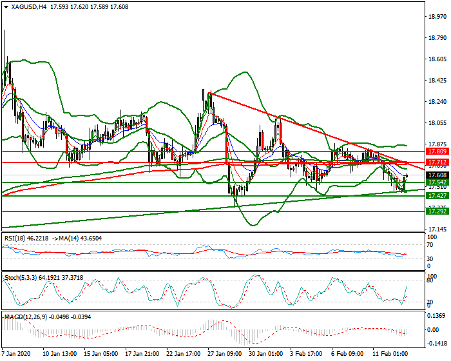Select the 18.970 price scale value
The image size is (451, 361).
pos(437,17)
